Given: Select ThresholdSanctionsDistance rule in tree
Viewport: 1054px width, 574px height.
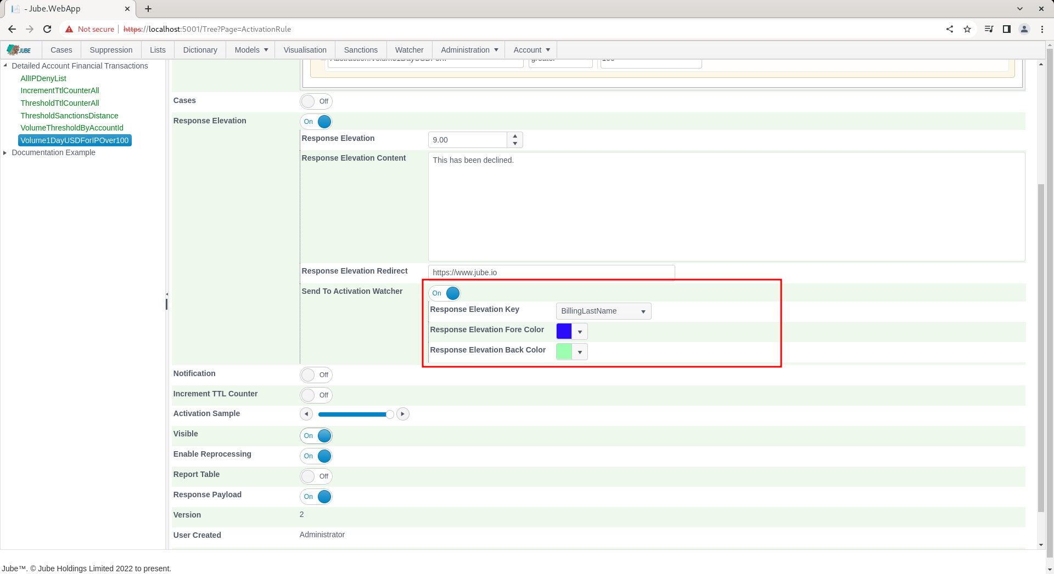Looking at the screenshot, I should [x=69, y=116].
